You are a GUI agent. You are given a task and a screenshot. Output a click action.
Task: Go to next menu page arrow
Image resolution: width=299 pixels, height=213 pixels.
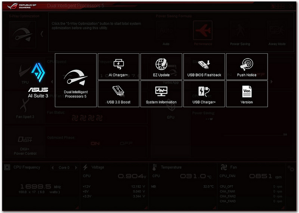(272, 81)
